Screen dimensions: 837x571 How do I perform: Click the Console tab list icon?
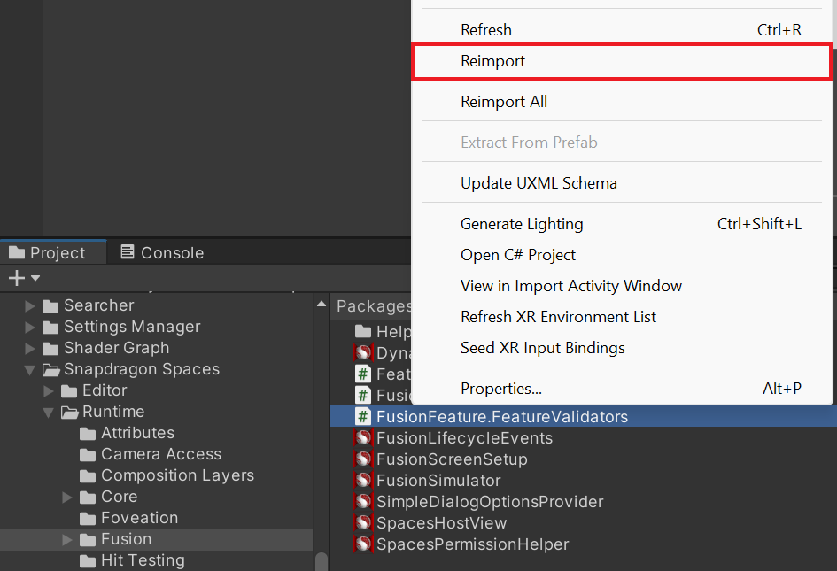pos(127,252)
